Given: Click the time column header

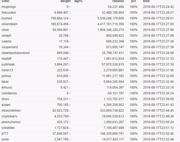Looking at the screenshot, I should [146, 1].
